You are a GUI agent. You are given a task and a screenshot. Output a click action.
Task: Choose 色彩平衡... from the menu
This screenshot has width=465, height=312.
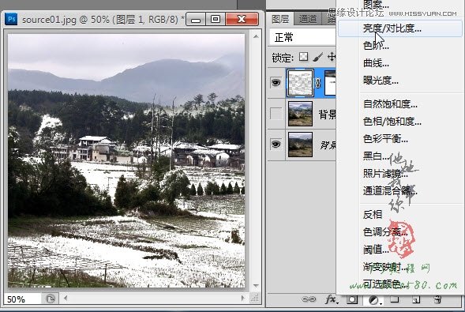(x=385, y=138)
